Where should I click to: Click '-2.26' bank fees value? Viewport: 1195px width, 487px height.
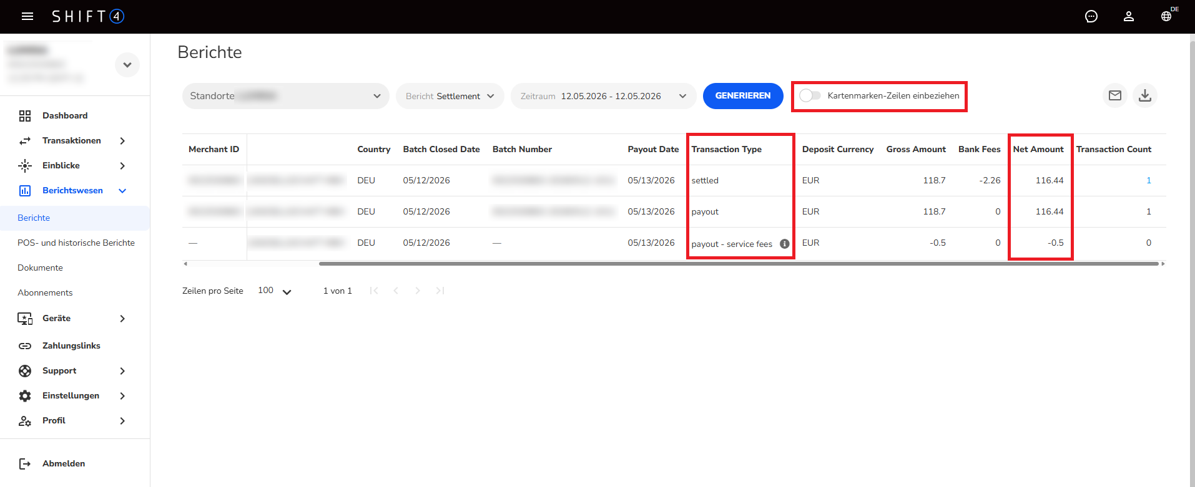pyautogui.click(x=990, y=181)
